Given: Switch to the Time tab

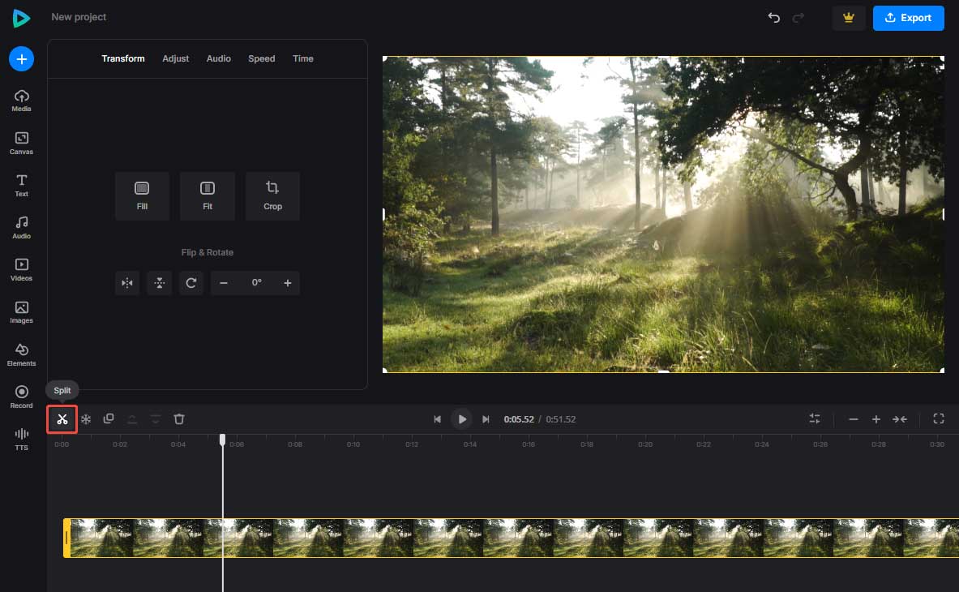Looking at the screenshot, I should [302, 58].
